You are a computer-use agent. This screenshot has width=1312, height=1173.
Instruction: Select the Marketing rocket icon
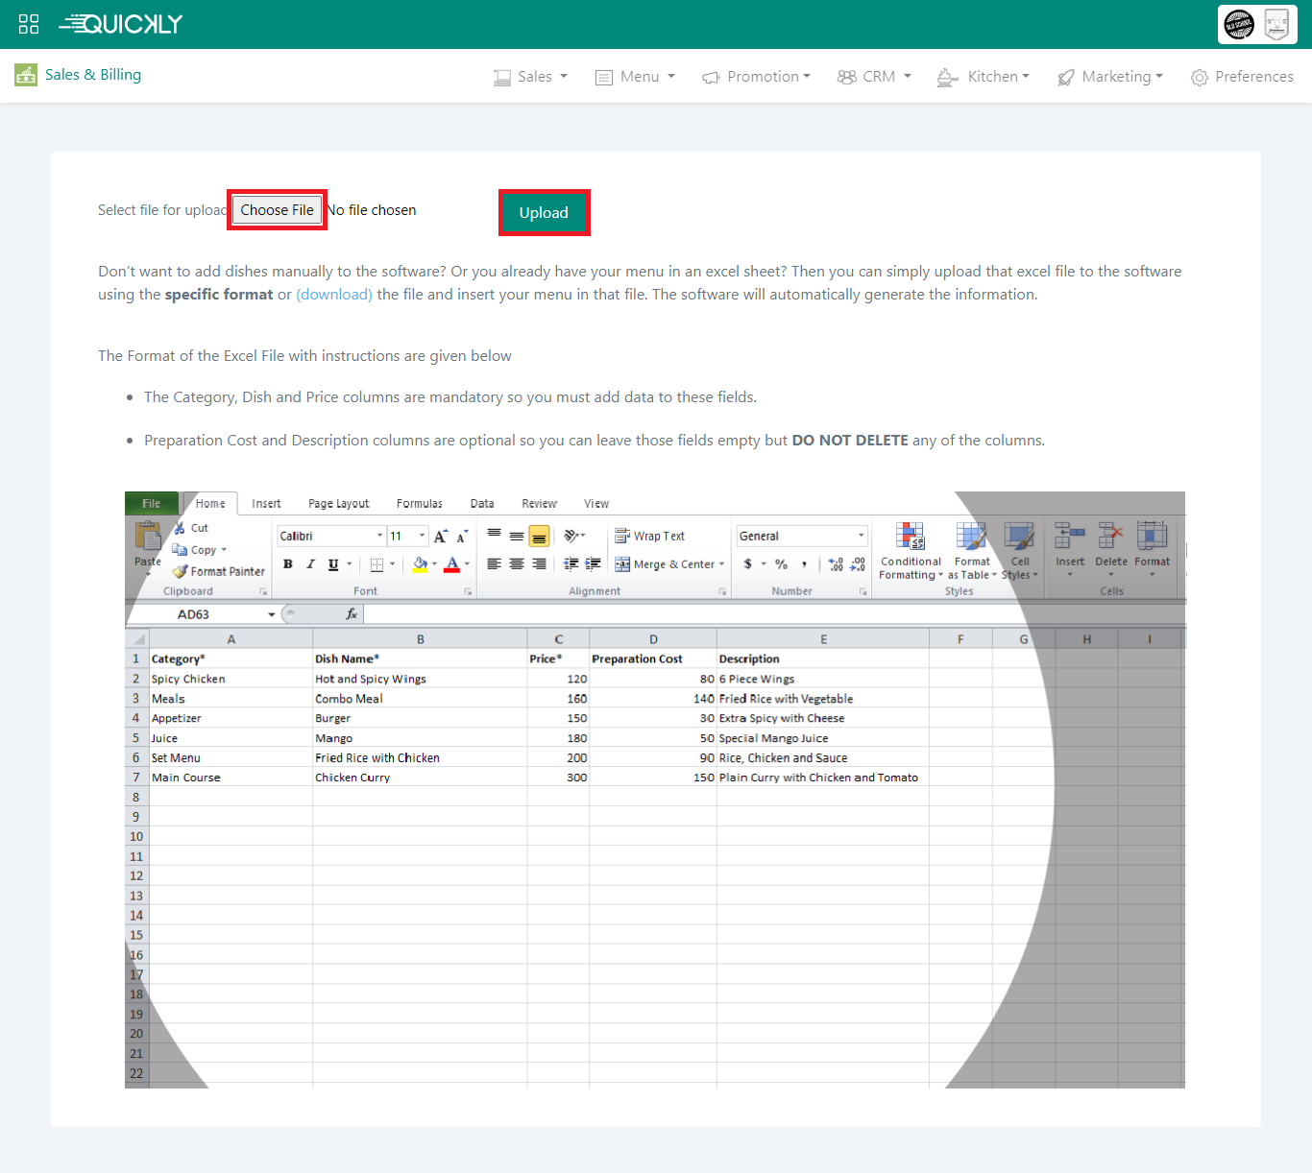coord(1065,78)
